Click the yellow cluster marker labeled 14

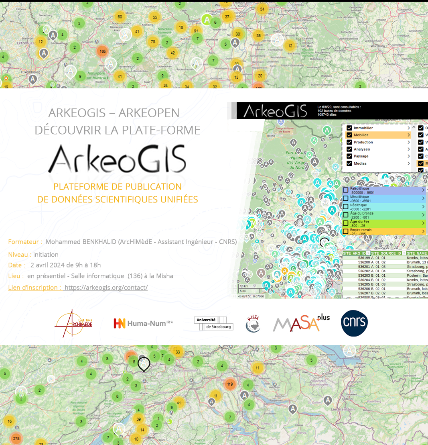(x=142, y=430)
